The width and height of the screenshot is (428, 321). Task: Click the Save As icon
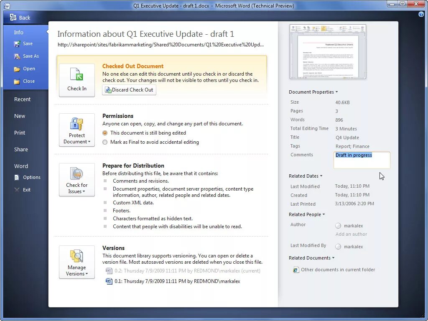[17, 56]
